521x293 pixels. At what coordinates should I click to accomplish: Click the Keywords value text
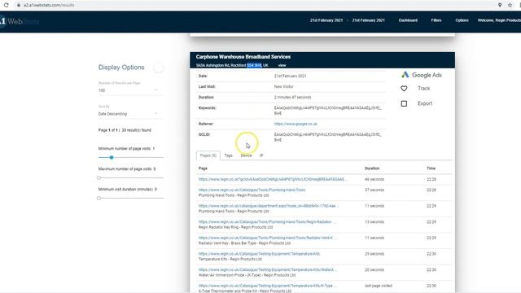click(327, 111)
